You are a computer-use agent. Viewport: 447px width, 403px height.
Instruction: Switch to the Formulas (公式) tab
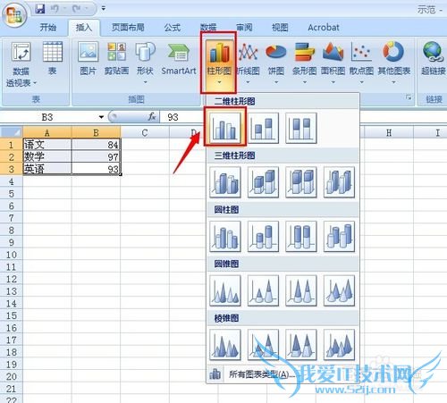[173, 28]
